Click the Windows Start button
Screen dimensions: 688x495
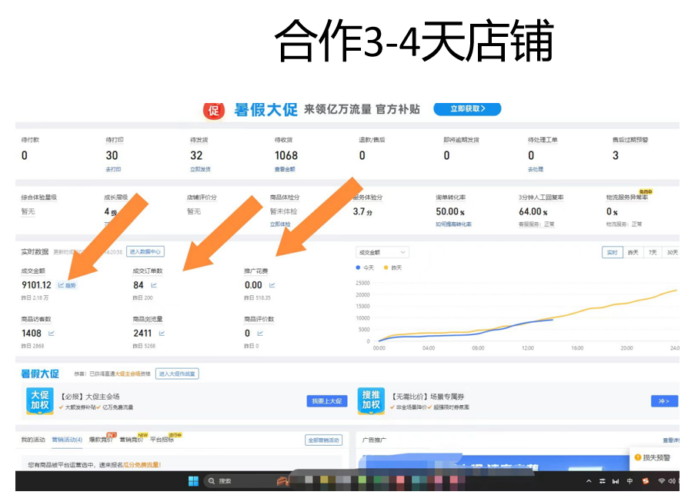coord(193,482)
